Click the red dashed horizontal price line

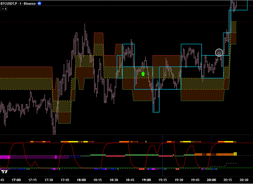click(x=110, y=22)
